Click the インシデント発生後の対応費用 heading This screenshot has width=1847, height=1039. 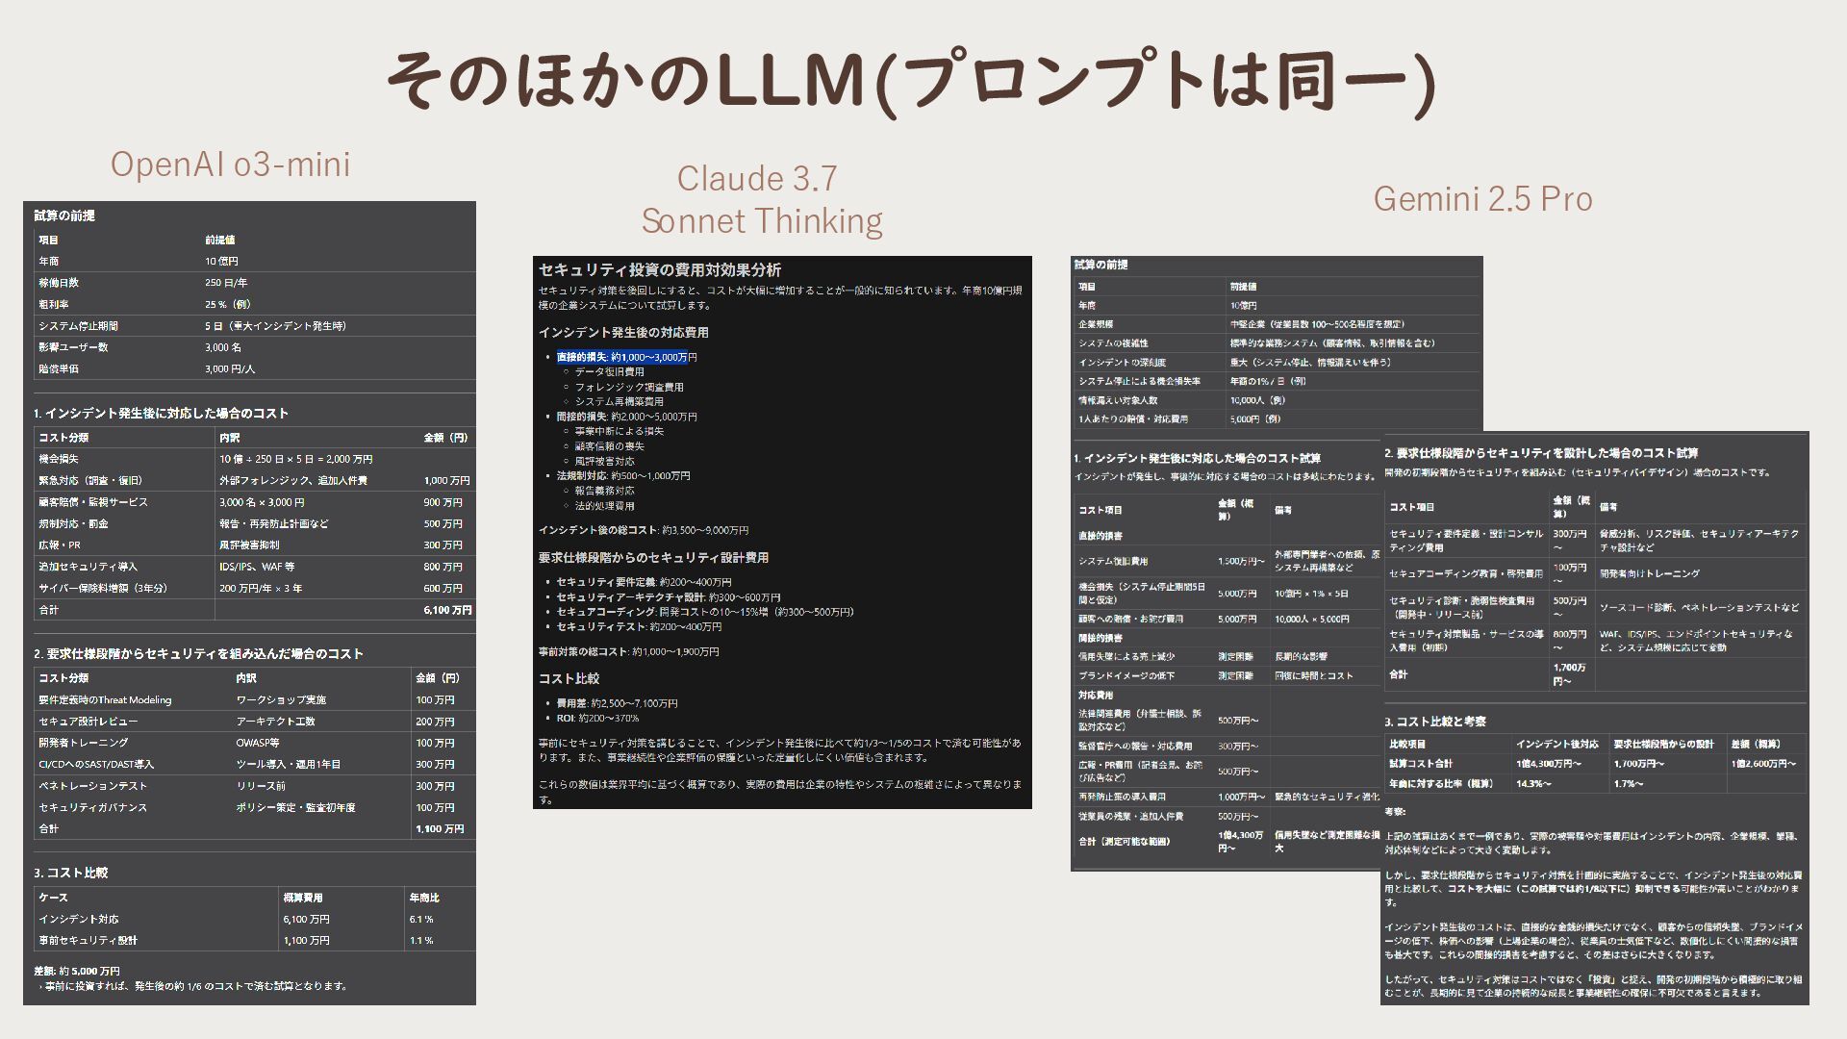pyautogui.click(x=623, y=333)
